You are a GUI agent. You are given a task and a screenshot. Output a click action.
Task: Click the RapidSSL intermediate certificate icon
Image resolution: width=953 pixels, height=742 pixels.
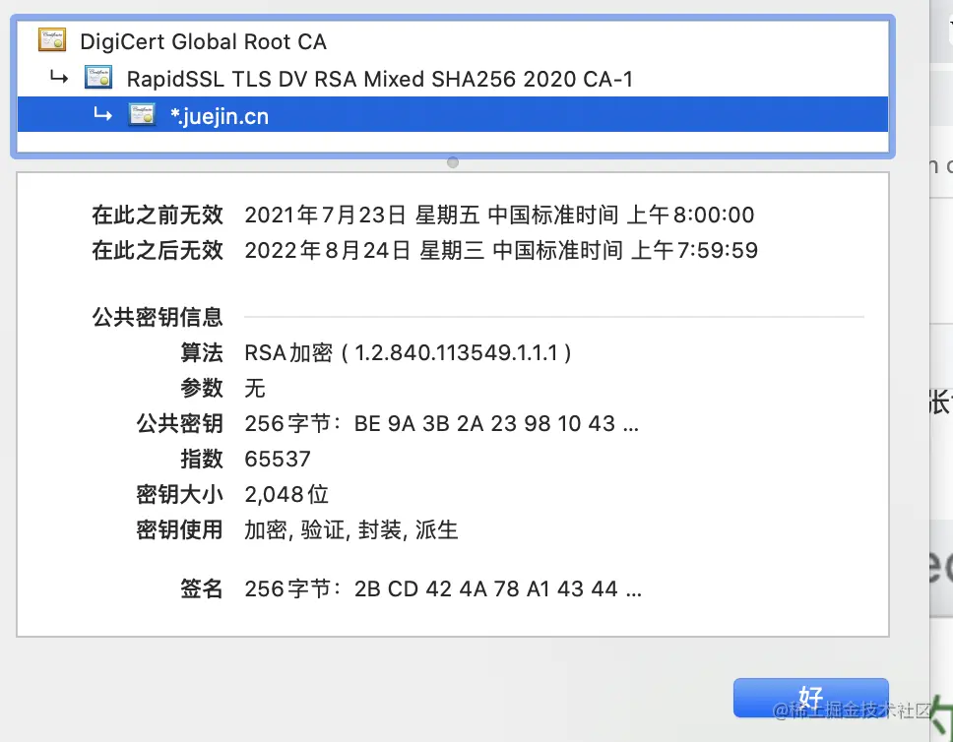coord(97,78)
